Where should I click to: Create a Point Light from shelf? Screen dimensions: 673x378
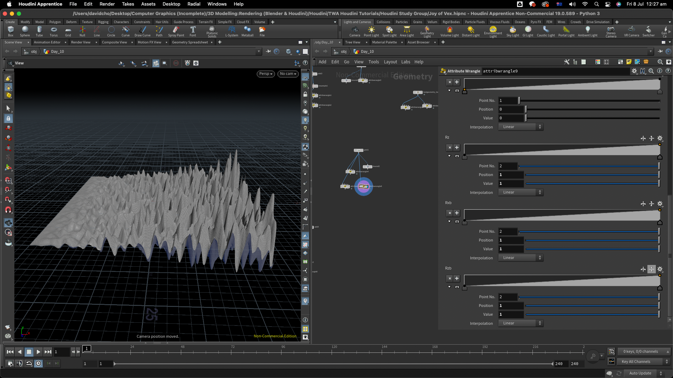(371, 31)
